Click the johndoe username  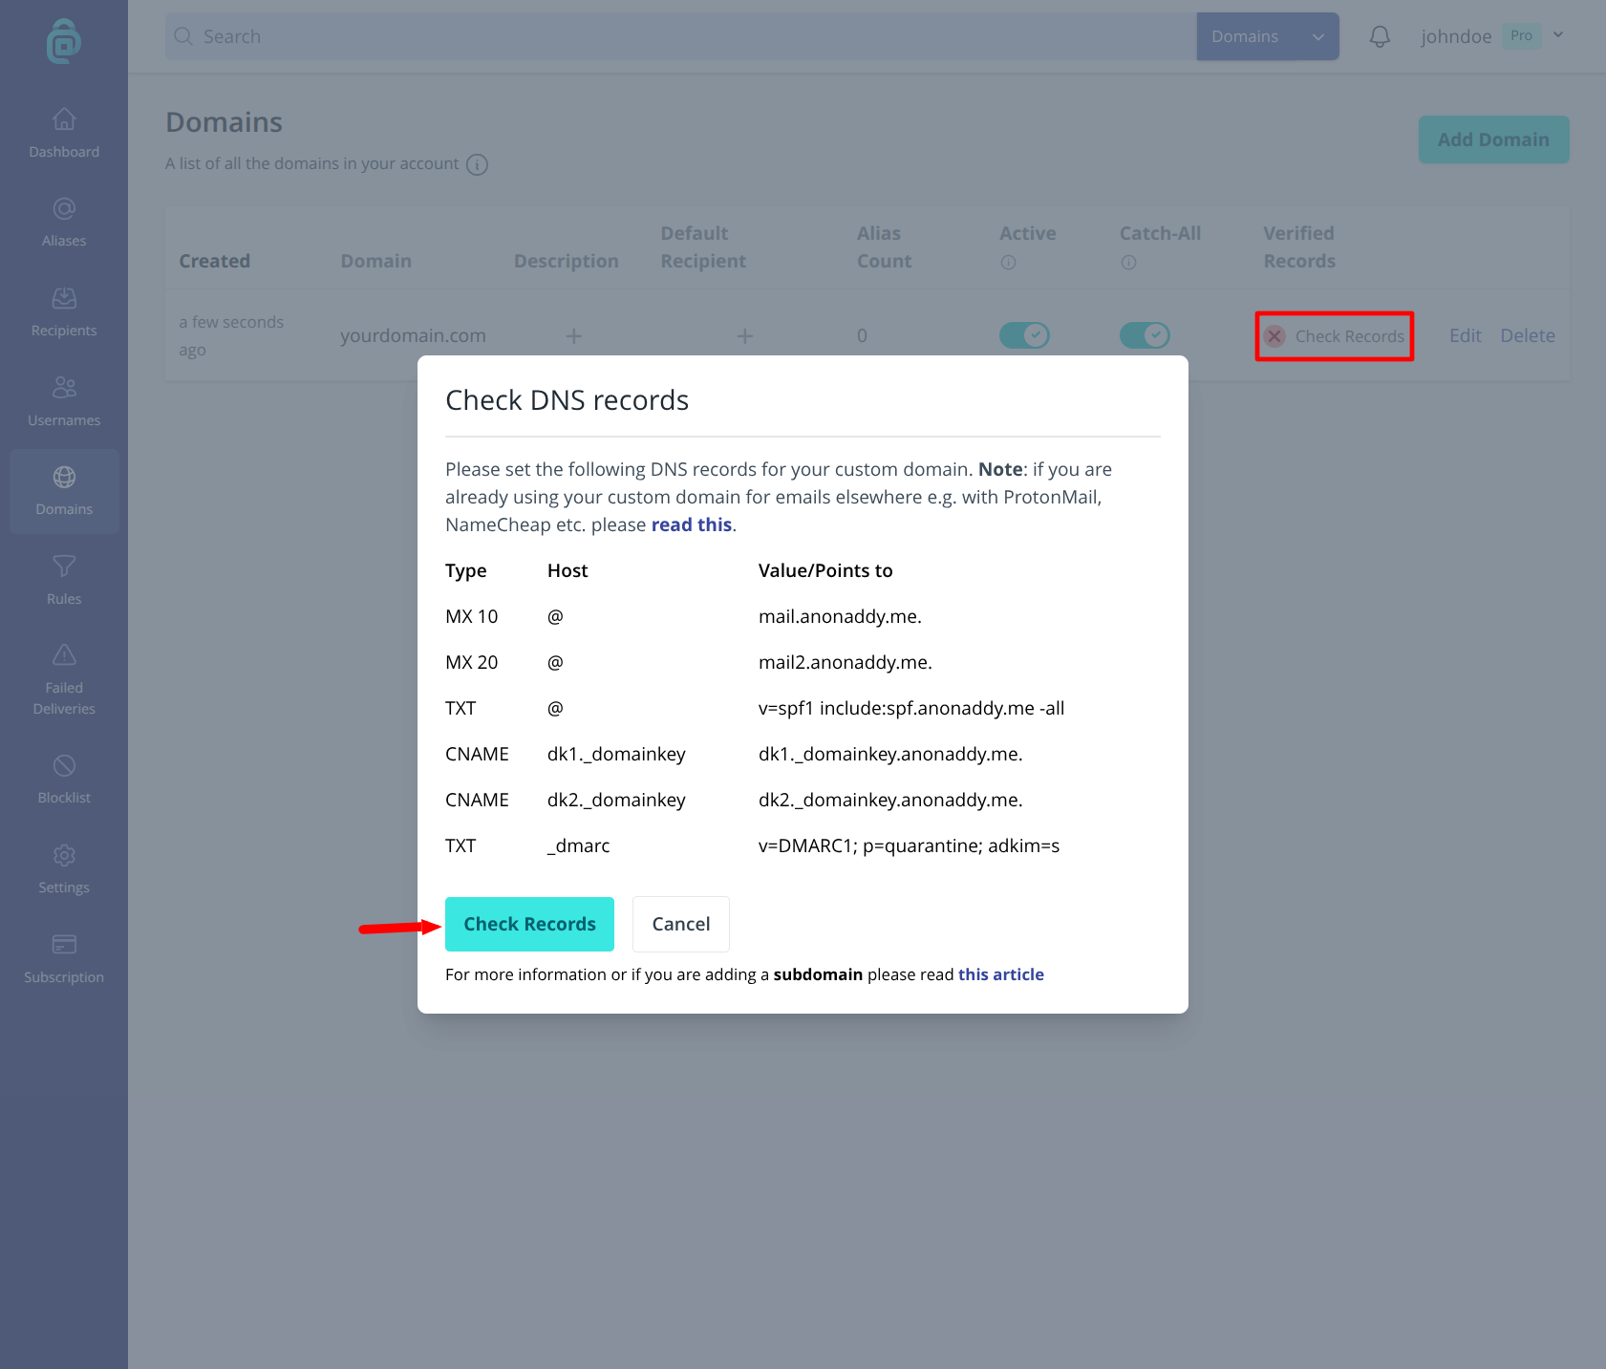click(1456, 36)
